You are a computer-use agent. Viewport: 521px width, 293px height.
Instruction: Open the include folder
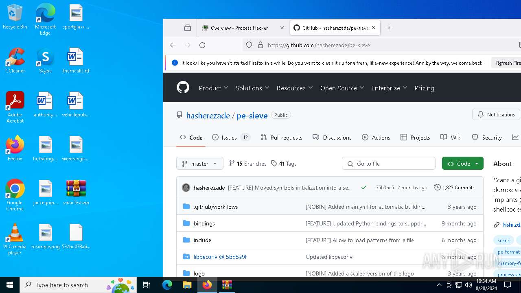click(202, 240)
